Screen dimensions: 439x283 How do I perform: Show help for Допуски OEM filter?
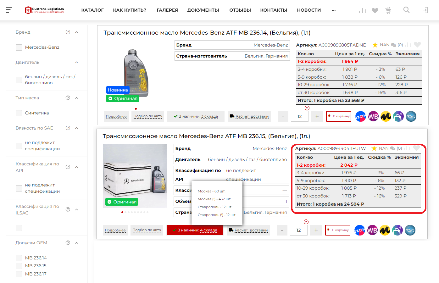tap(68, 243)
